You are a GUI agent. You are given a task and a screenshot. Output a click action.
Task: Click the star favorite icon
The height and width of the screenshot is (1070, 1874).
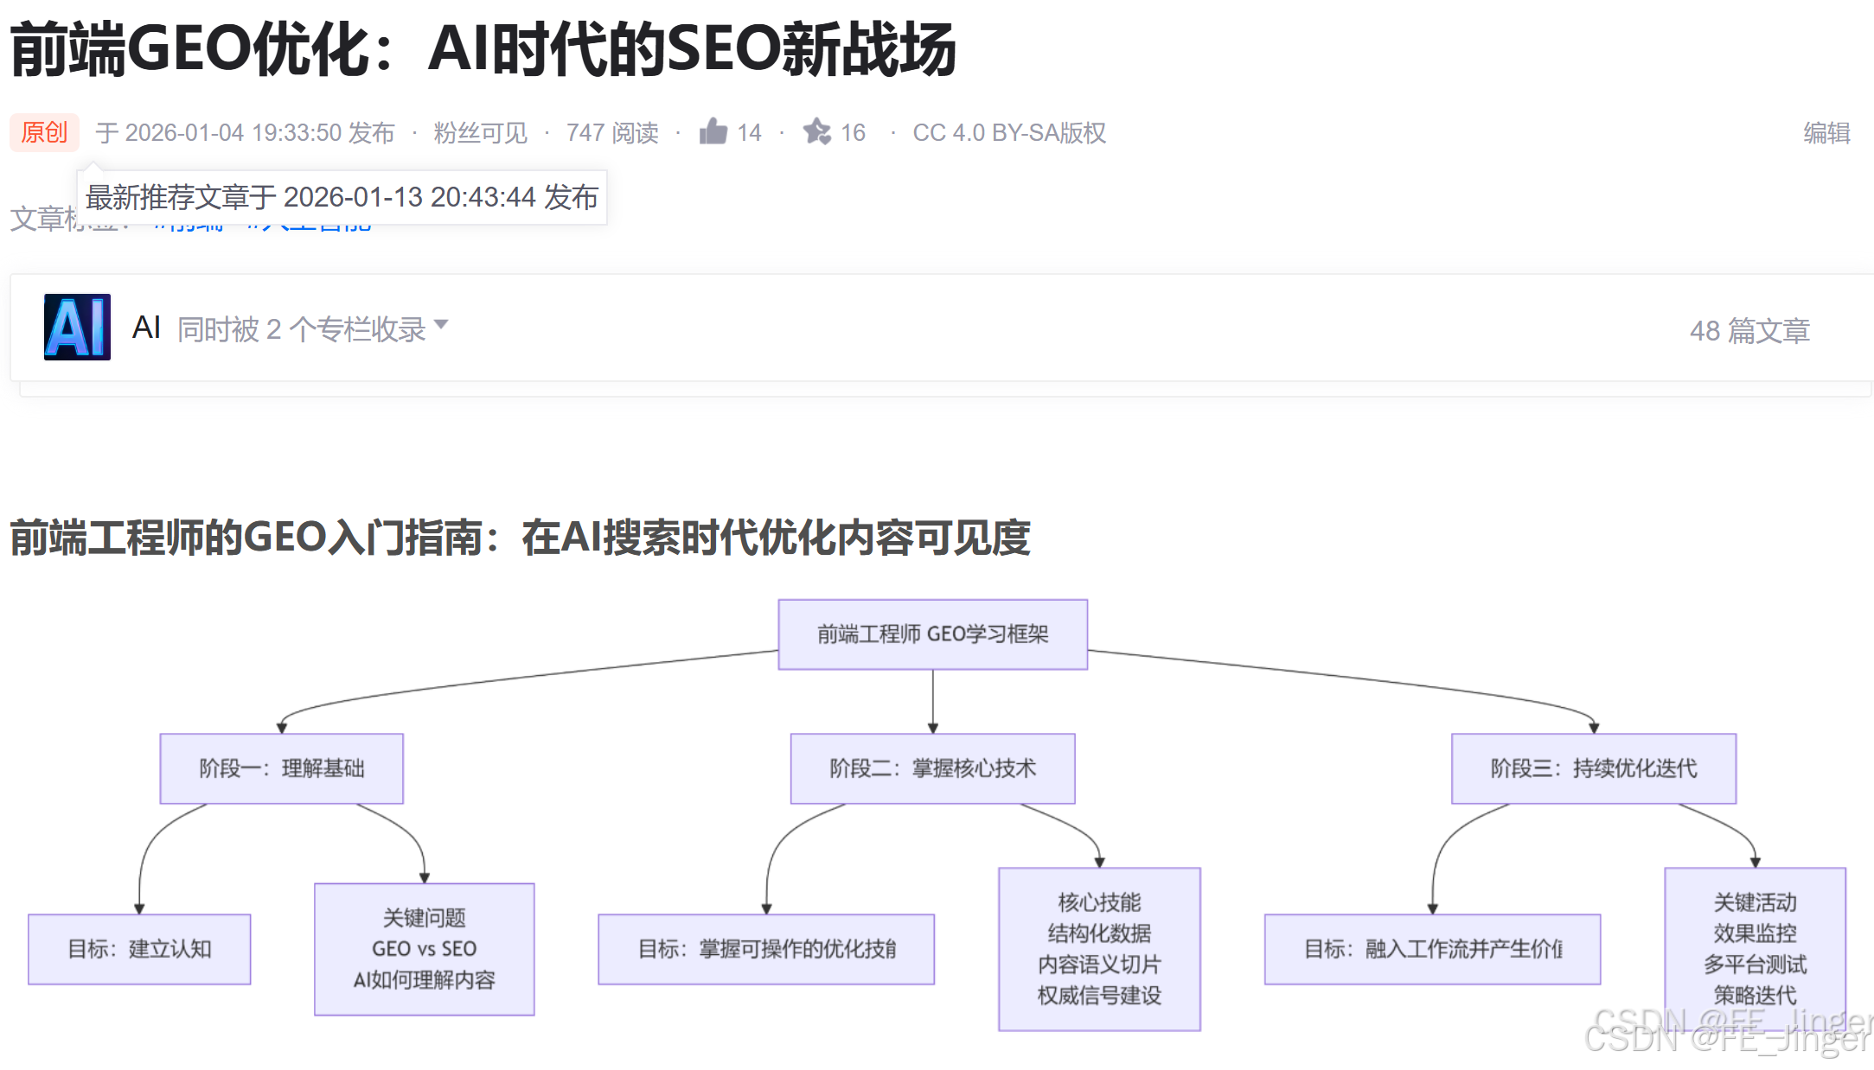click(x=816, y=131)
